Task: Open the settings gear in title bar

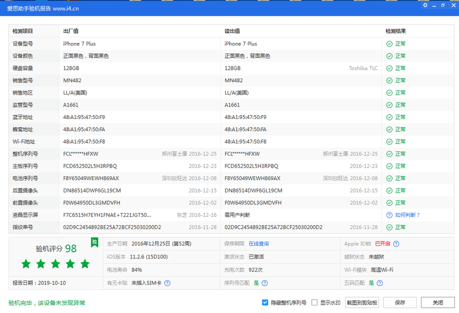Action: [425, 5]
